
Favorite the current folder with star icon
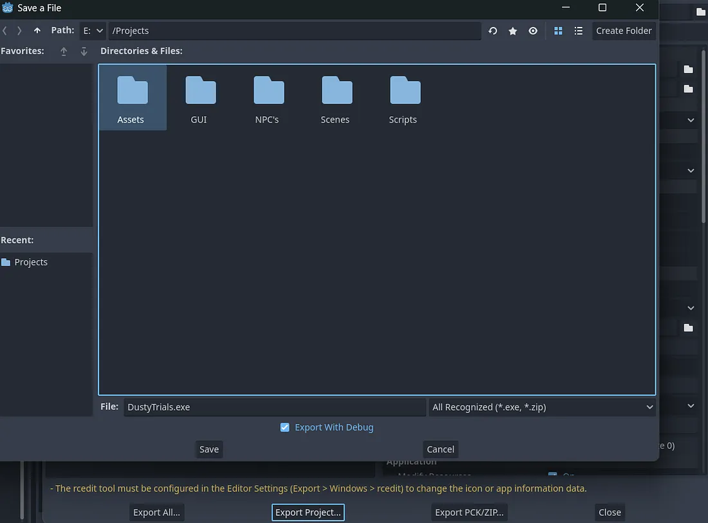512,31
